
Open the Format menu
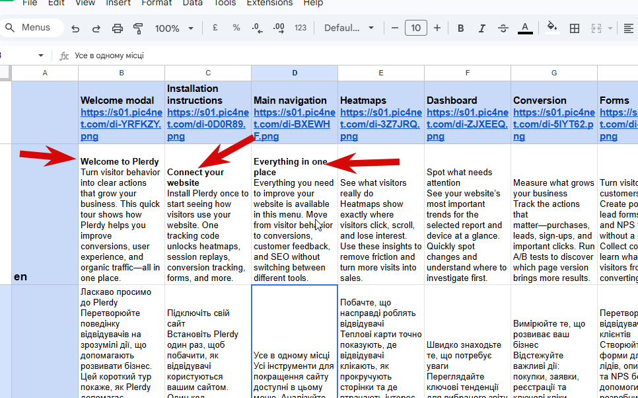pyautogui.click(x=157, y=3)
